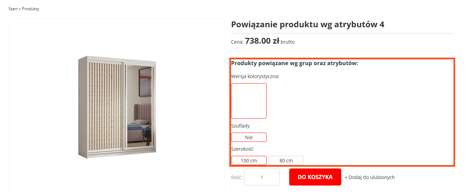Click the mirrored door in wardrobe image
473x192 pixels.
139,106
